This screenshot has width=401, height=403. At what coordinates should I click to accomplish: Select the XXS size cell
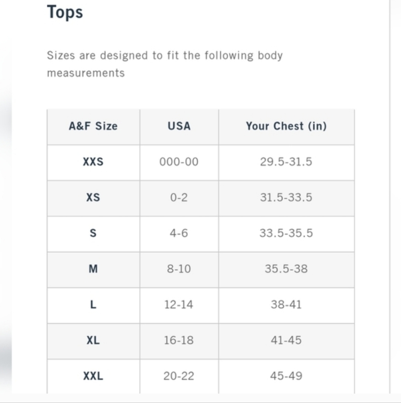(x=93, y=162)
